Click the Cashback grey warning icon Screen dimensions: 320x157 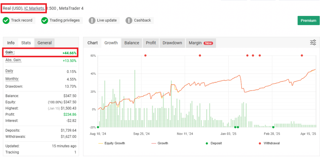[129, 20]
